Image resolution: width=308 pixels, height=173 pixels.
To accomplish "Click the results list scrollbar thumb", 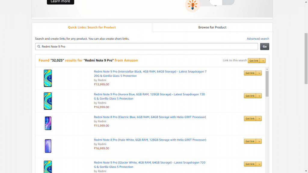I will click(267, 84).
